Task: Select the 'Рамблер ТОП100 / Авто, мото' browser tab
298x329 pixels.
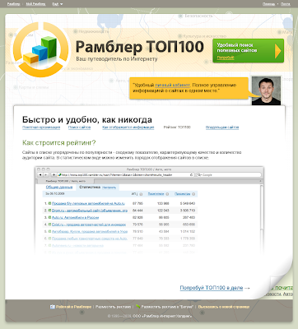Action: [65, 181]
